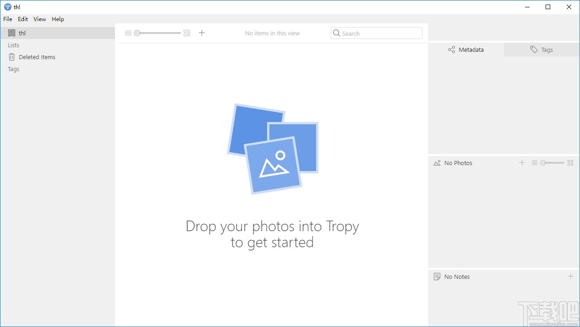This screenshot has width=580, height=327.
Task: Switch to the Tags tab
Action: click(x=542, y=50)
